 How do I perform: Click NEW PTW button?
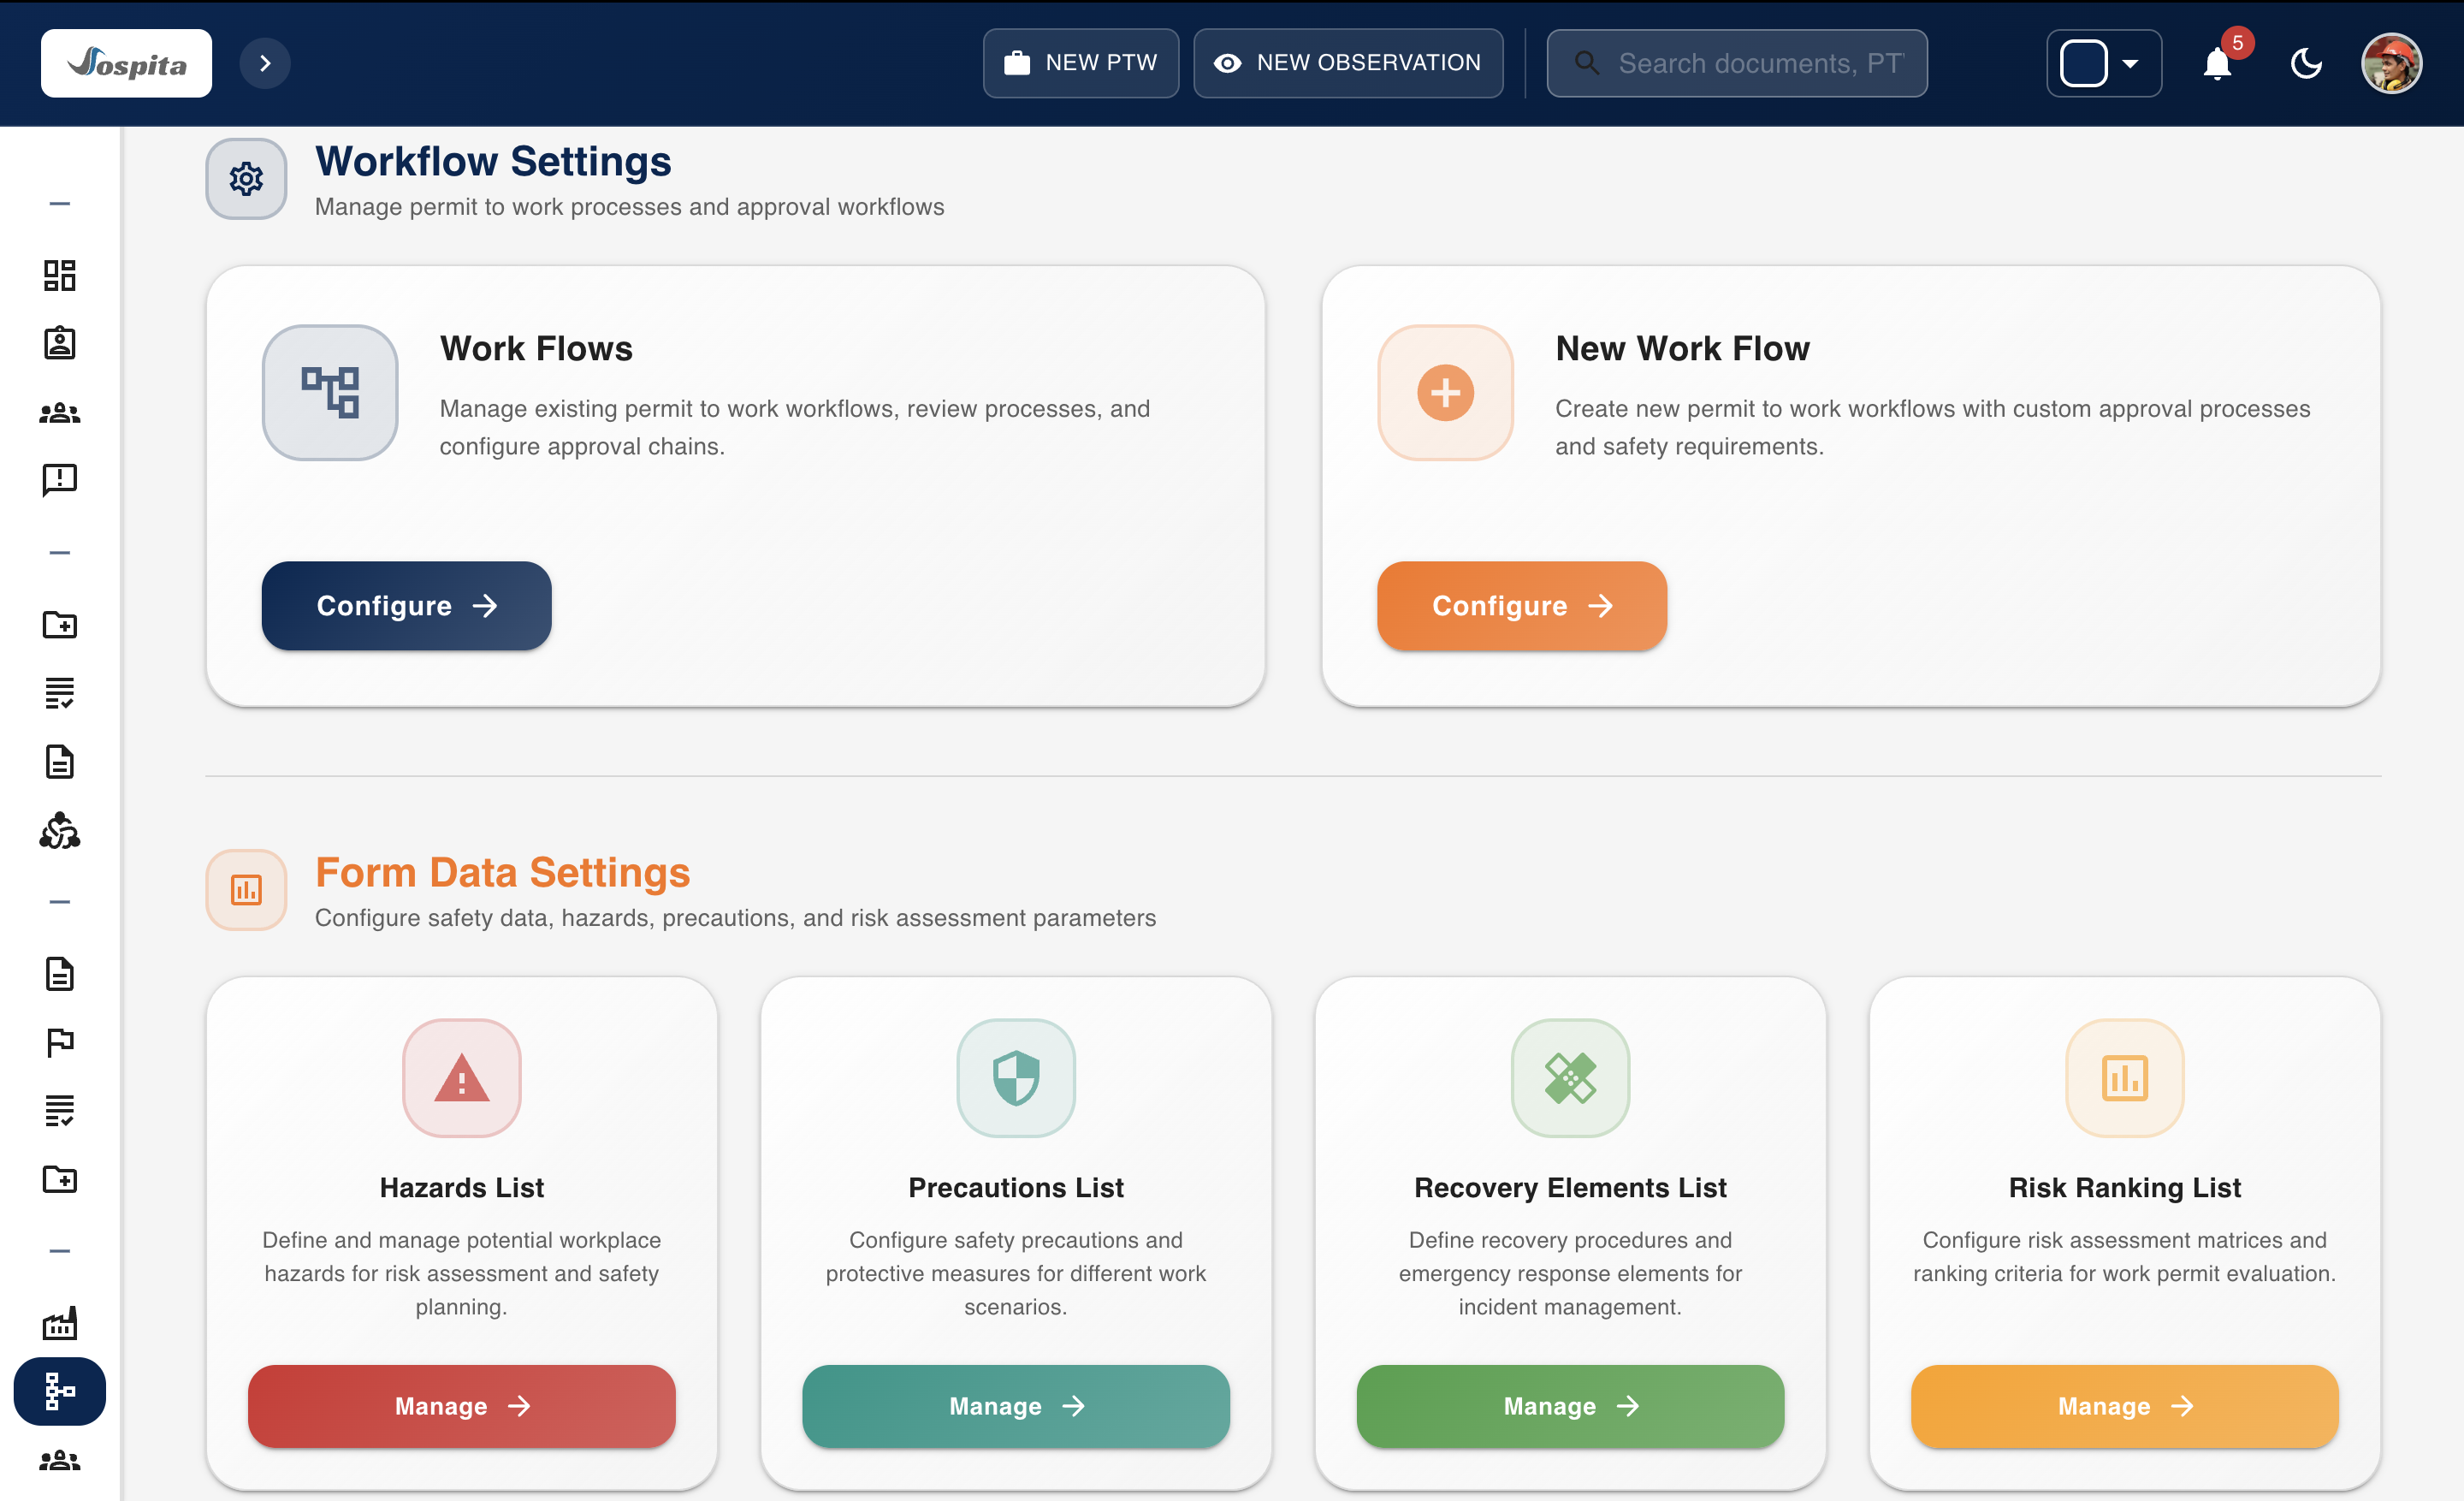pyautogui.click(x=1080, y=63)
